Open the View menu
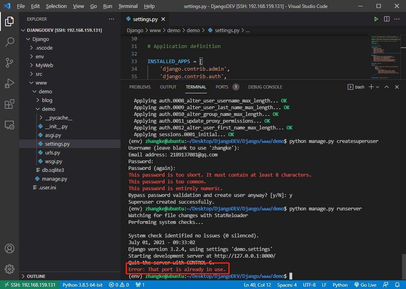The image size is (406, 289). pyautogui.click(x=79, y=6)
